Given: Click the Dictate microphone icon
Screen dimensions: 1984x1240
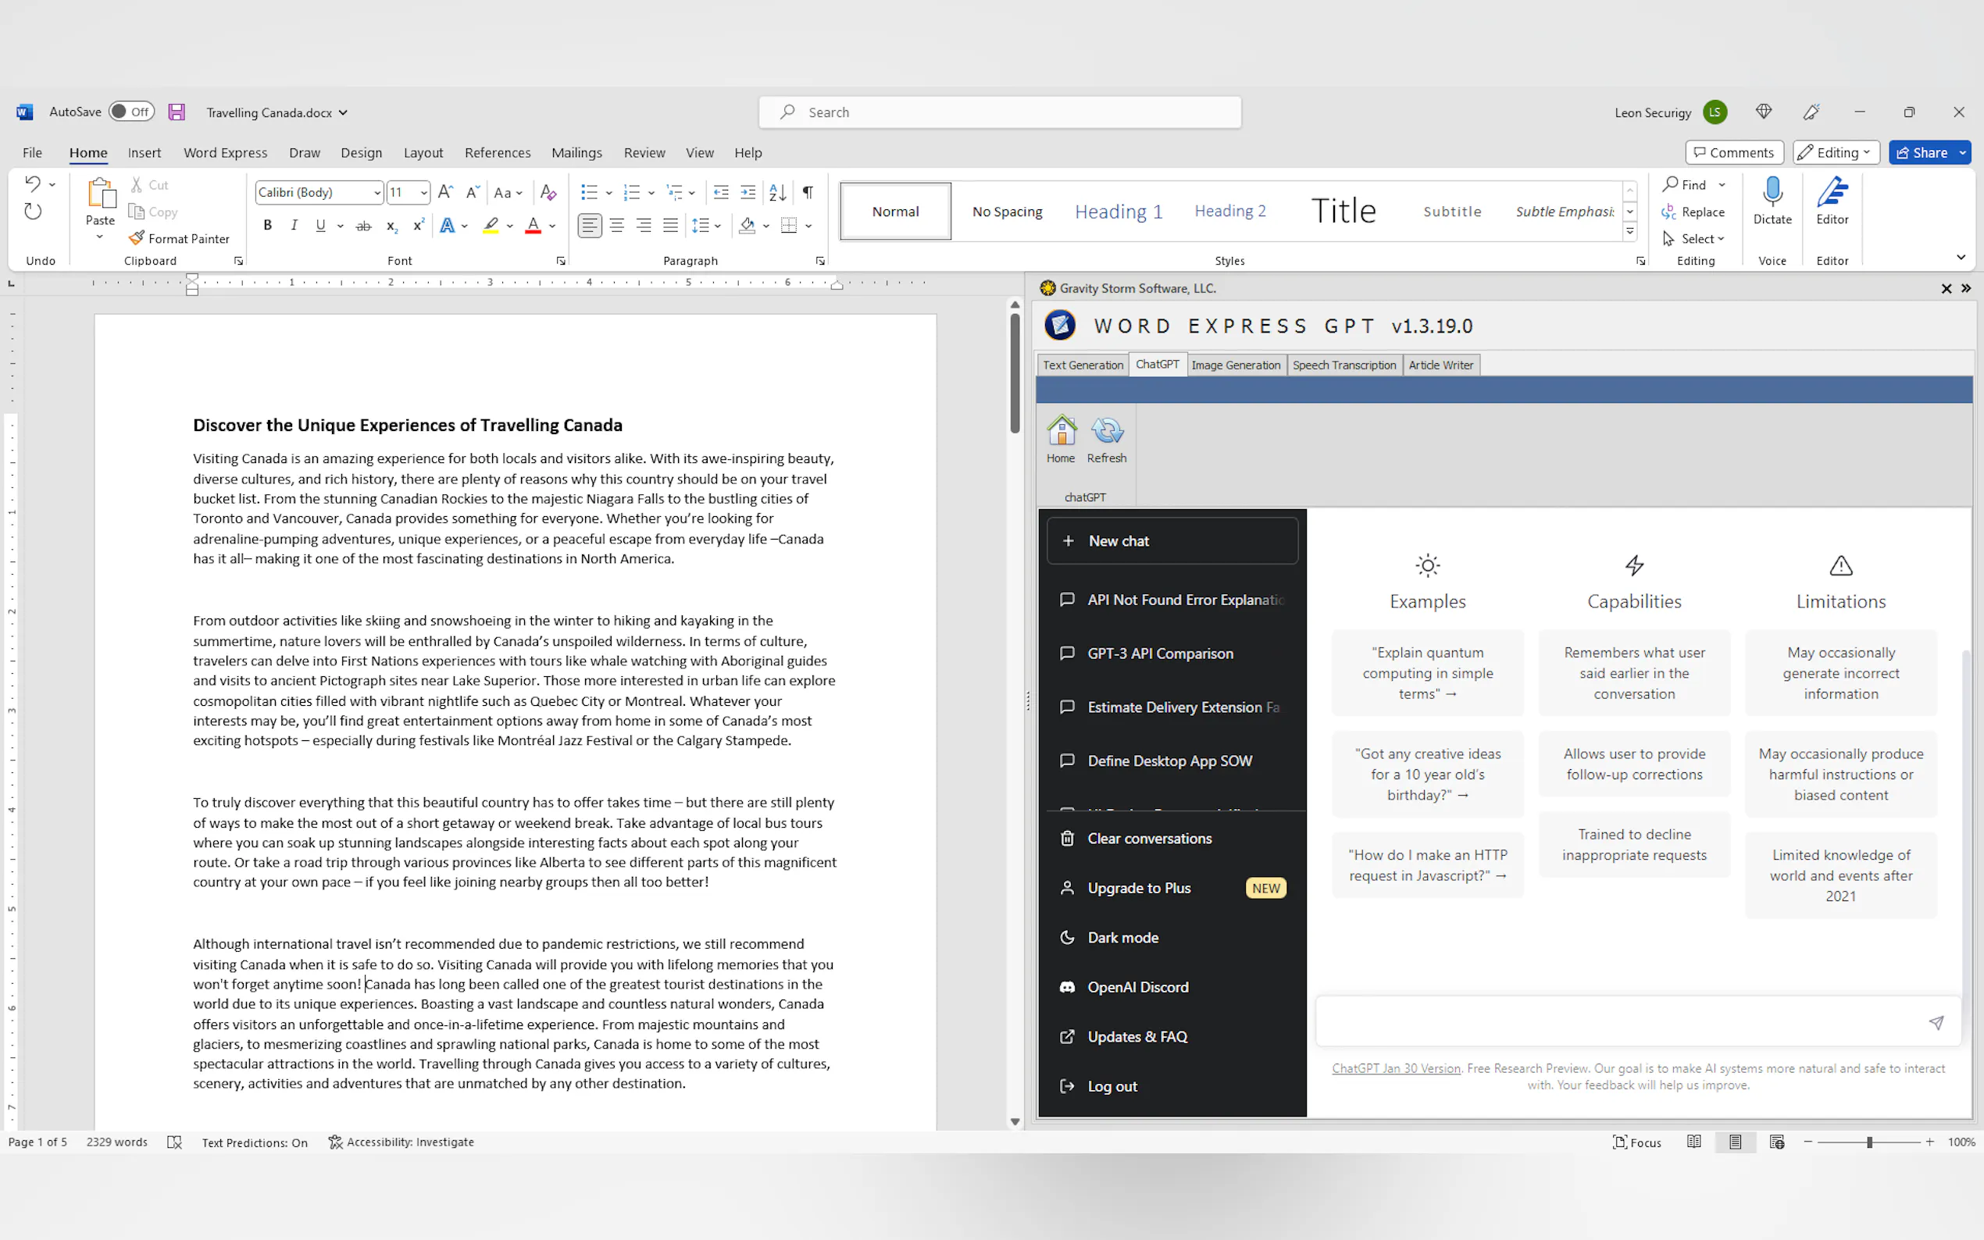Looking at the screenshot, I should (1772, 192).
